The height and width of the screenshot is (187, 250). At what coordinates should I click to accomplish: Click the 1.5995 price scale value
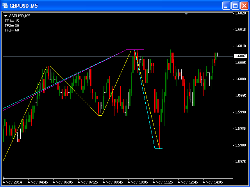tap(241, 96)
